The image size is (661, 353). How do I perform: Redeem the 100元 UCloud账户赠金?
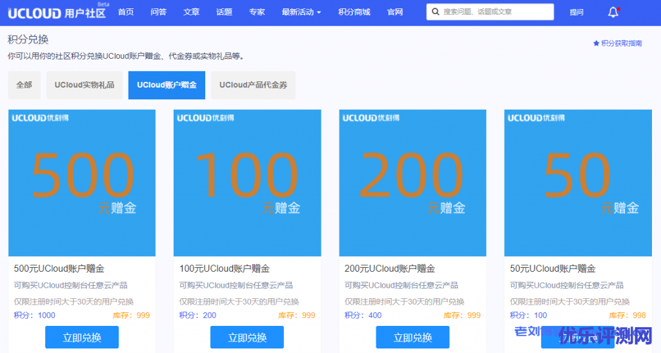click(x=247, y=338)
